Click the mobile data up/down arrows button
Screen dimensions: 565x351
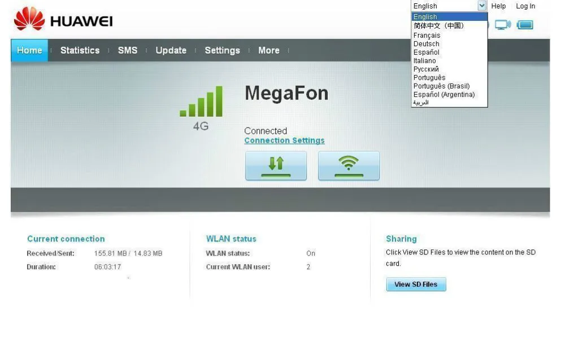[x=276, y=166]
